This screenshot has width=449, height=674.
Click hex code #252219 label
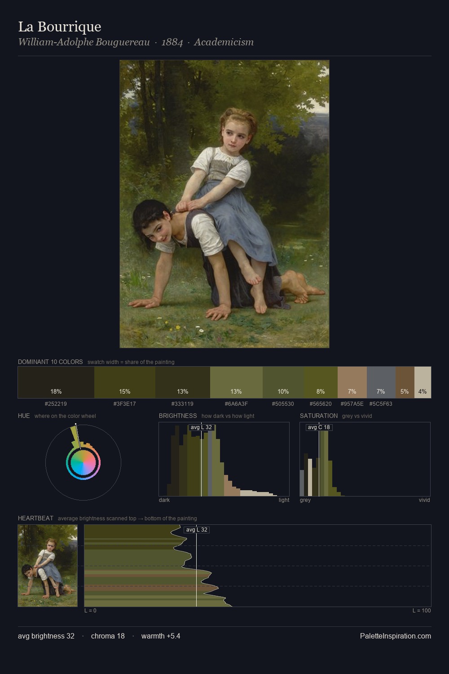56,404
